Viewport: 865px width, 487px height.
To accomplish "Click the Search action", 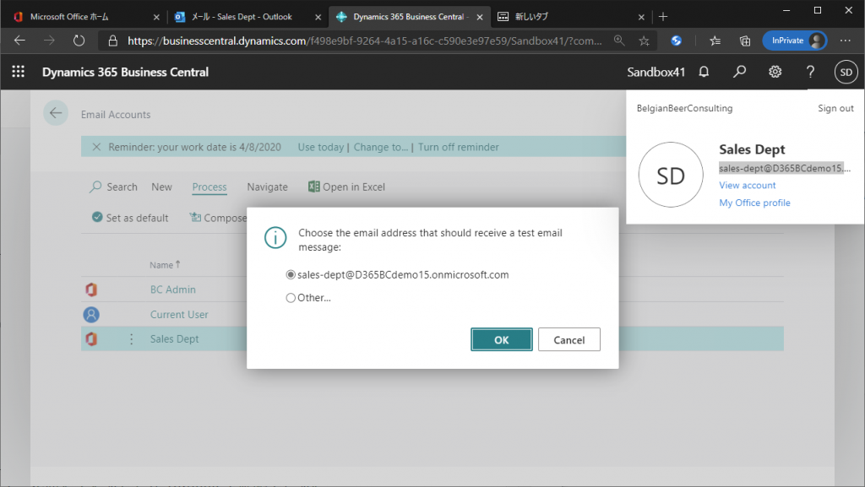I will (114, 187).
